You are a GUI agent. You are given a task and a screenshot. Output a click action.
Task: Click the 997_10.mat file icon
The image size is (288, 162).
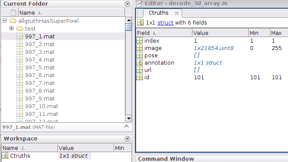click(x=19, y=106)
